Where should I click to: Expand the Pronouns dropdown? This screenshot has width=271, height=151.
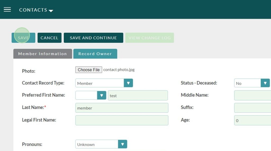coord(122,144)
